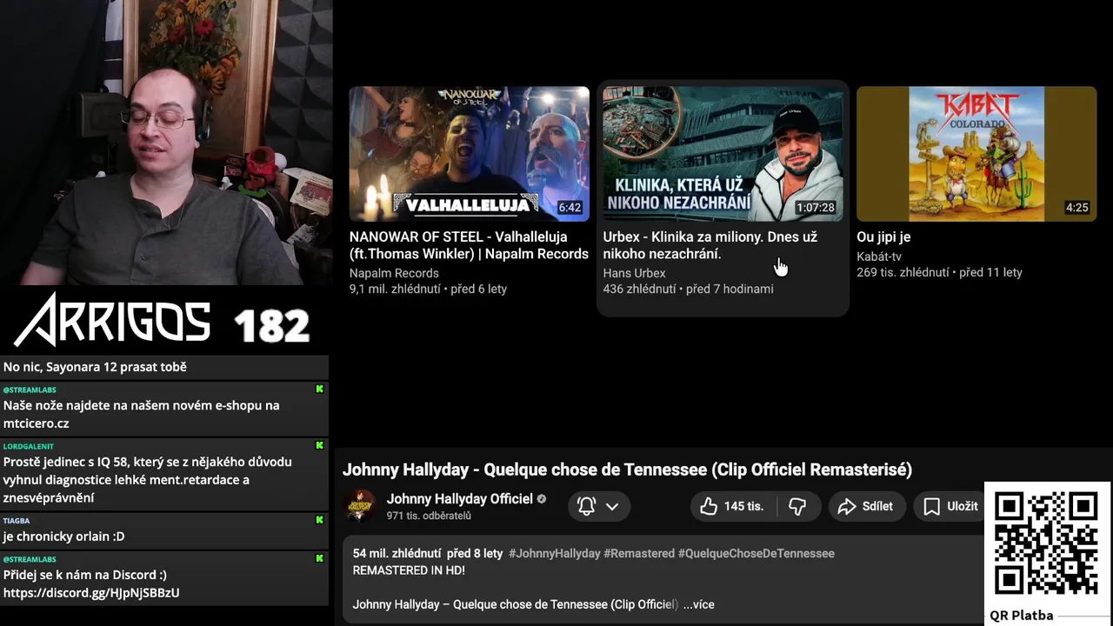The height and width of the screenshot is (626, 1113).
Task: Click the Sdílet share button
Action: point(865,506)
